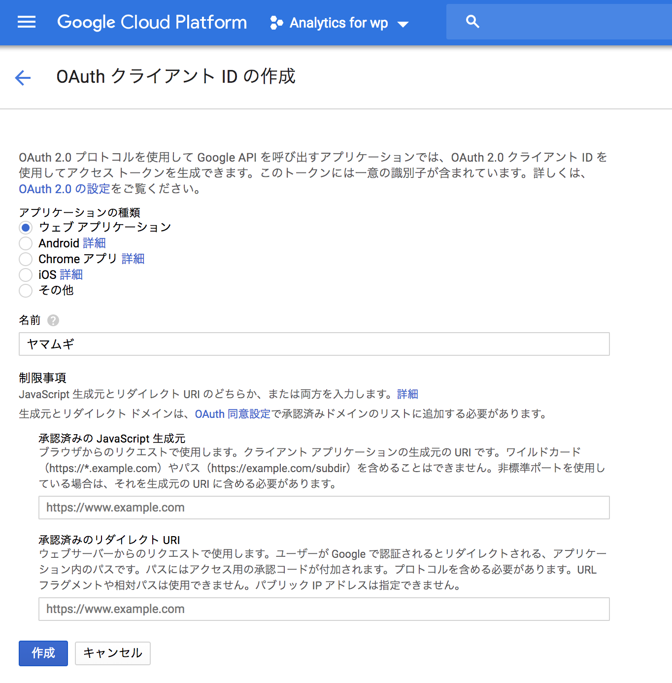
Task: Open the OAuth 同意設定 link
Action: click(x=233, y=414)
